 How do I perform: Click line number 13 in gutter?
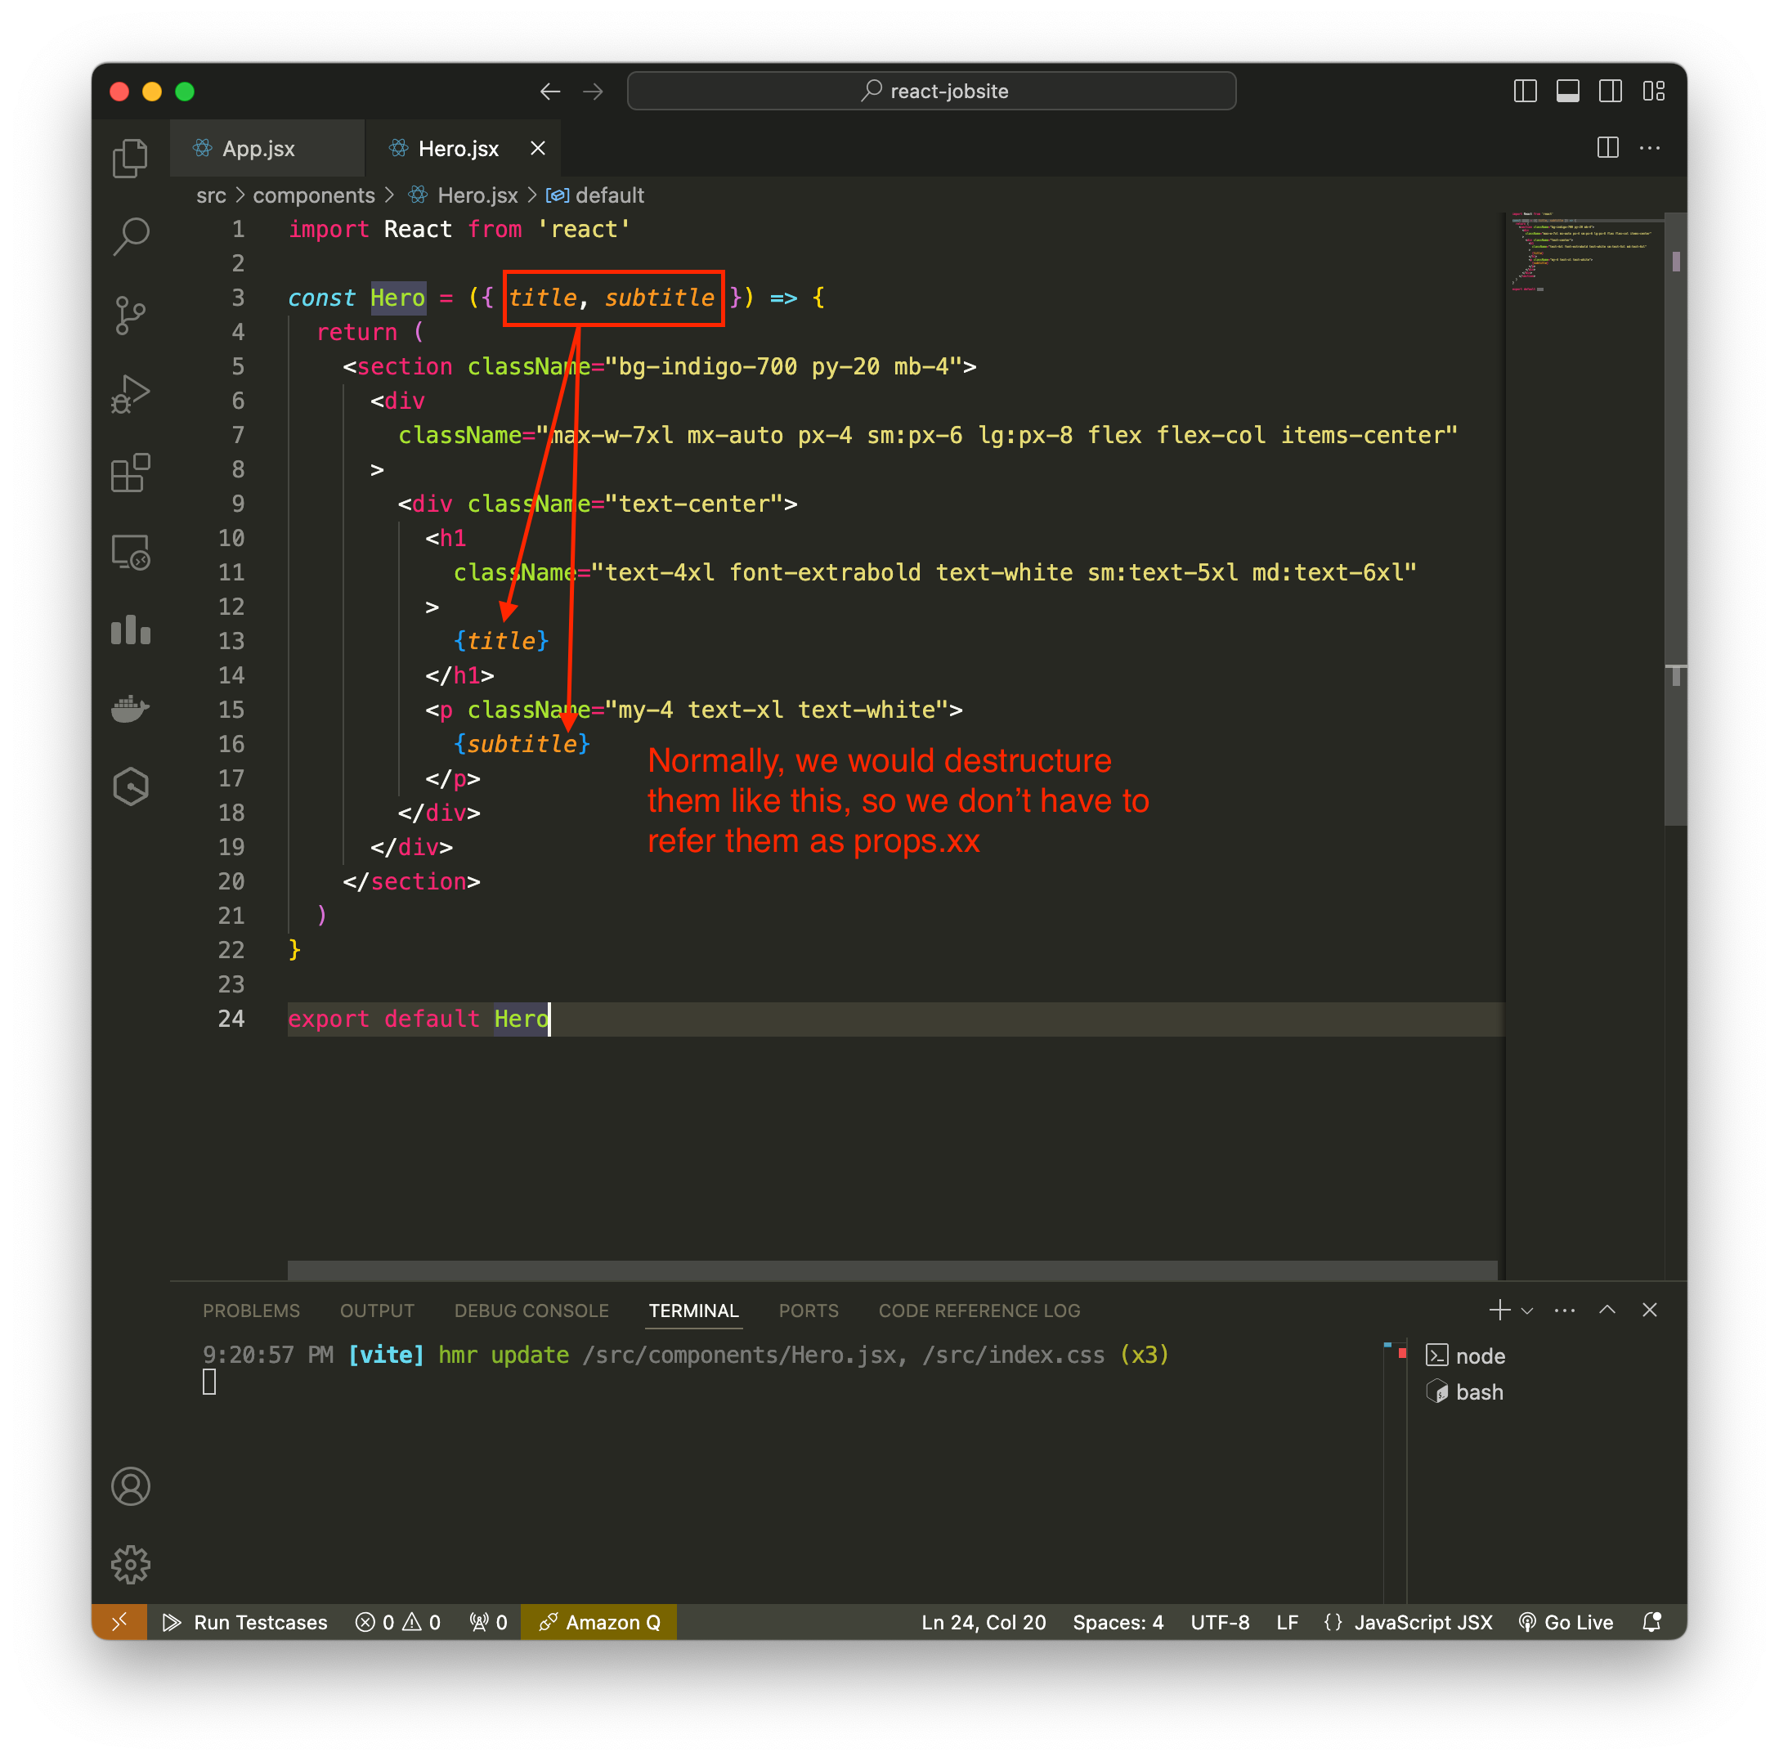click(232, 641)
